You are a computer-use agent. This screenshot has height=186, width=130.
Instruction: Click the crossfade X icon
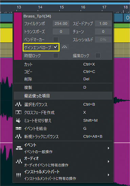coord(18,112)
